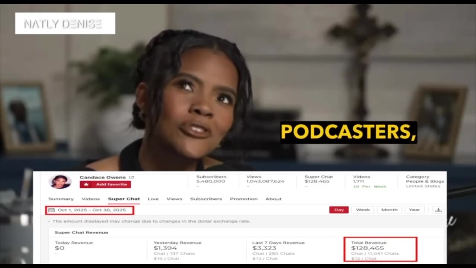
Task: Open the external link icon beside Candace Owens
Action: 131,177
